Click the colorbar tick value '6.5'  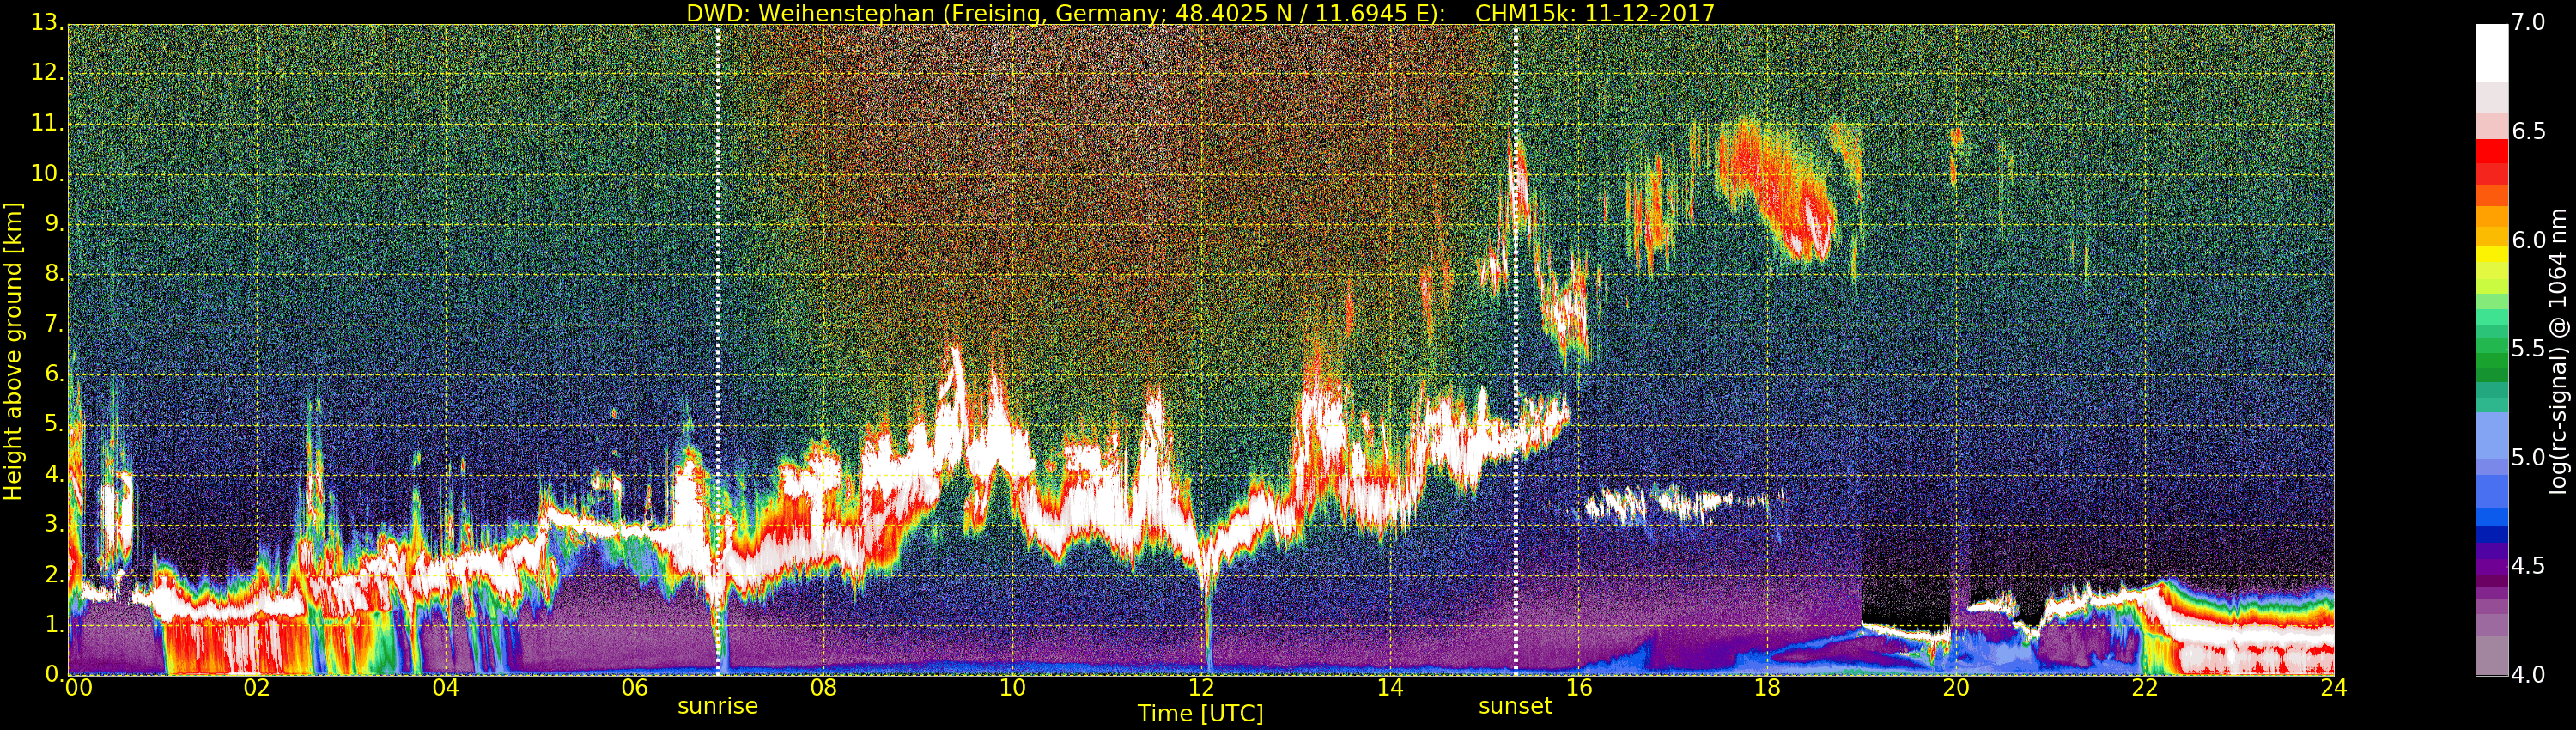[2529, 131]
